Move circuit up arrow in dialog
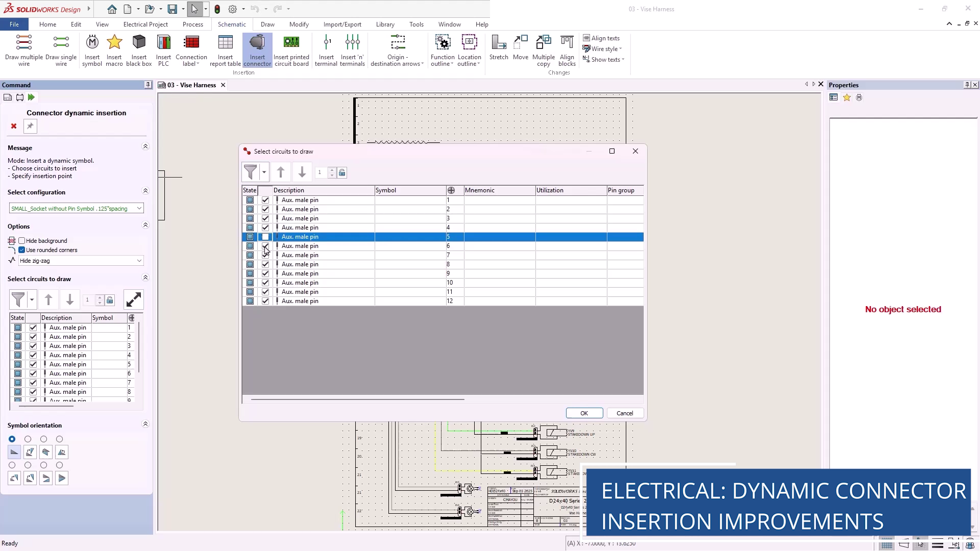 281,172
